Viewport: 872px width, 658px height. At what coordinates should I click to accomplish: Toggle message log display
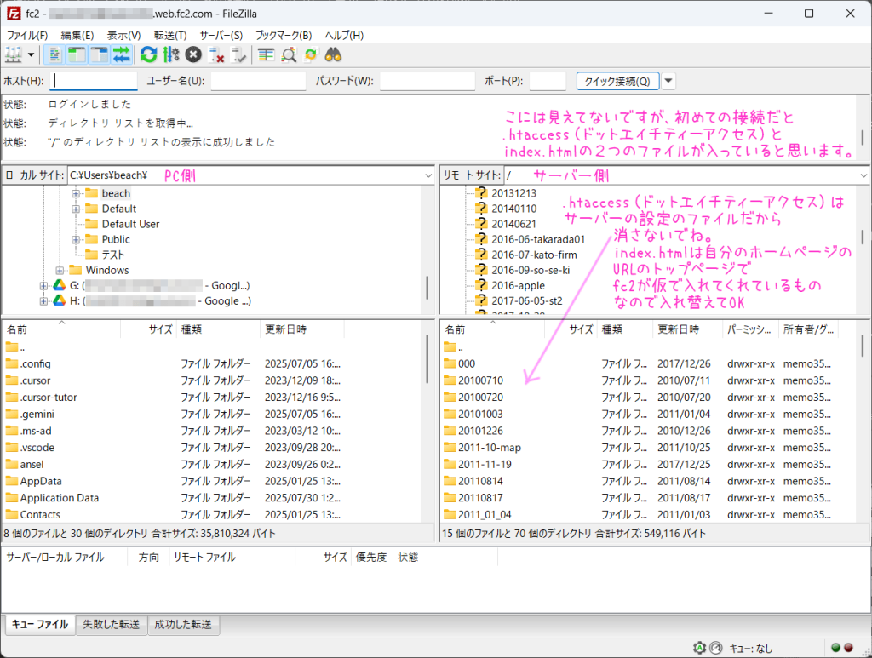pyautogui.click(x=54, y=55)
